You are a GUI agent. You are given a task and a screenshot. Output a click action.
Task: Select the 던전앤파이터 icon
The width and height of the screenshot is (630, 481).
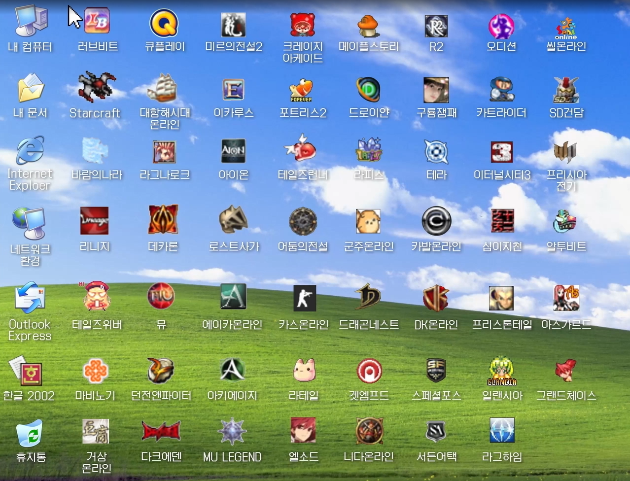[x=161, y=371]
